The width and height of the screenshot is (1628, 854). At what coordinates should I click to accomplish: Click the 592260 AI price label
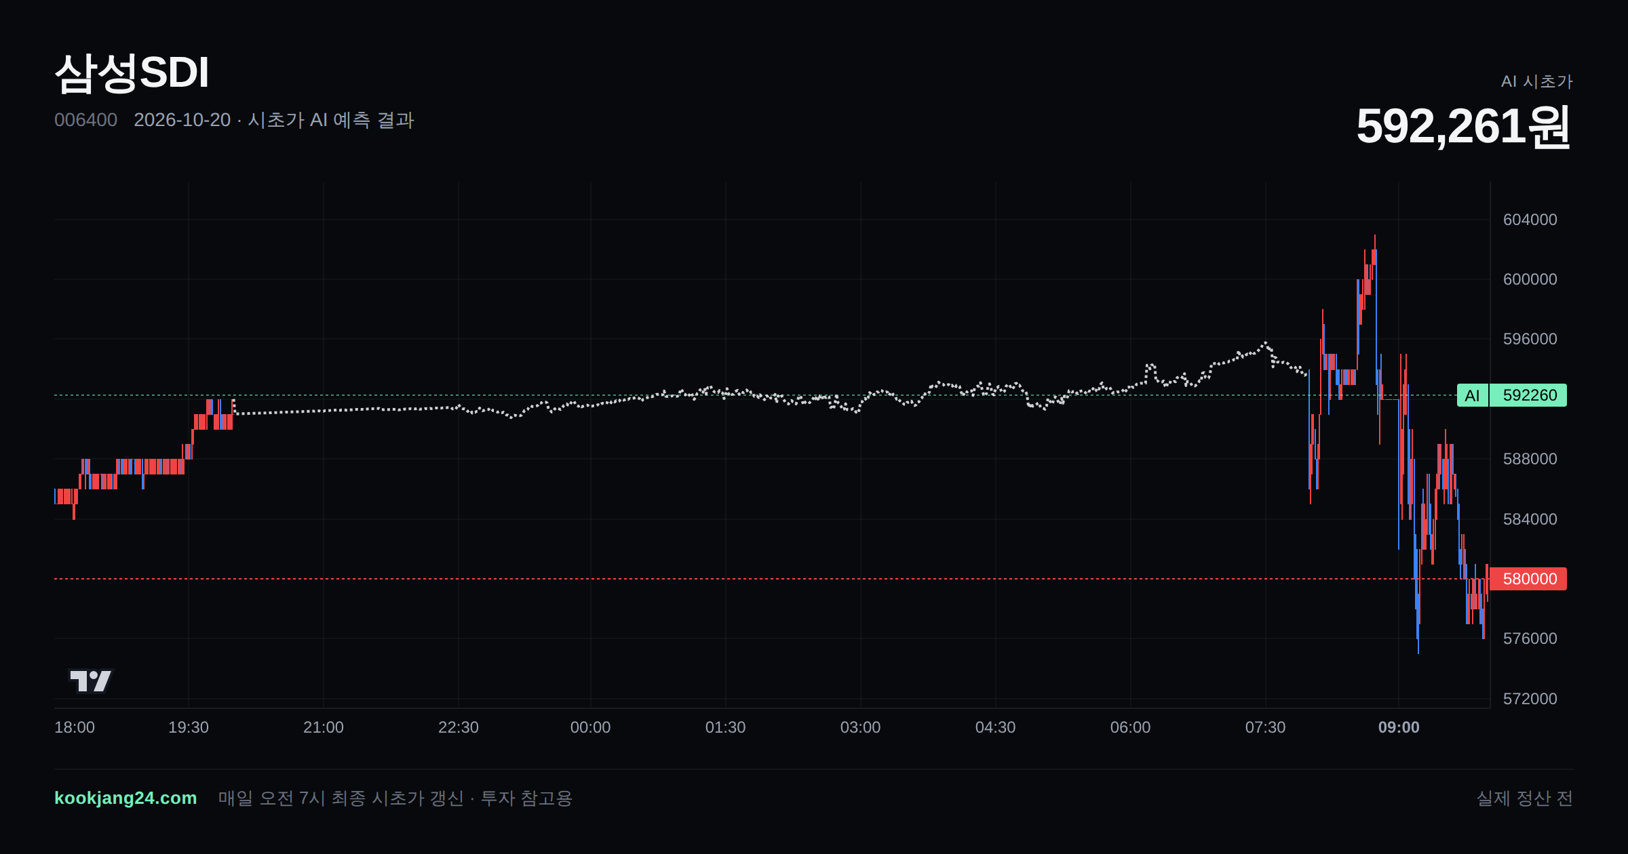[1529, 395]
